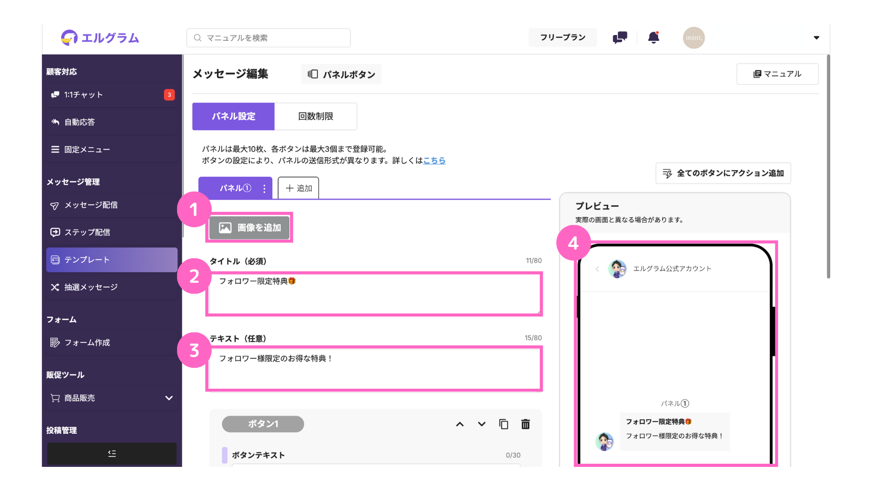Viewport: 872px width, 491px height.
Task: Click the 0/30 button text counter
Action: click(513, 455)
